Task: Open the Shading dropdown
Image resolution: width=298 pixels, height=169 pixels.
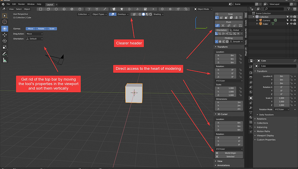Action: (x=159, y=14)
